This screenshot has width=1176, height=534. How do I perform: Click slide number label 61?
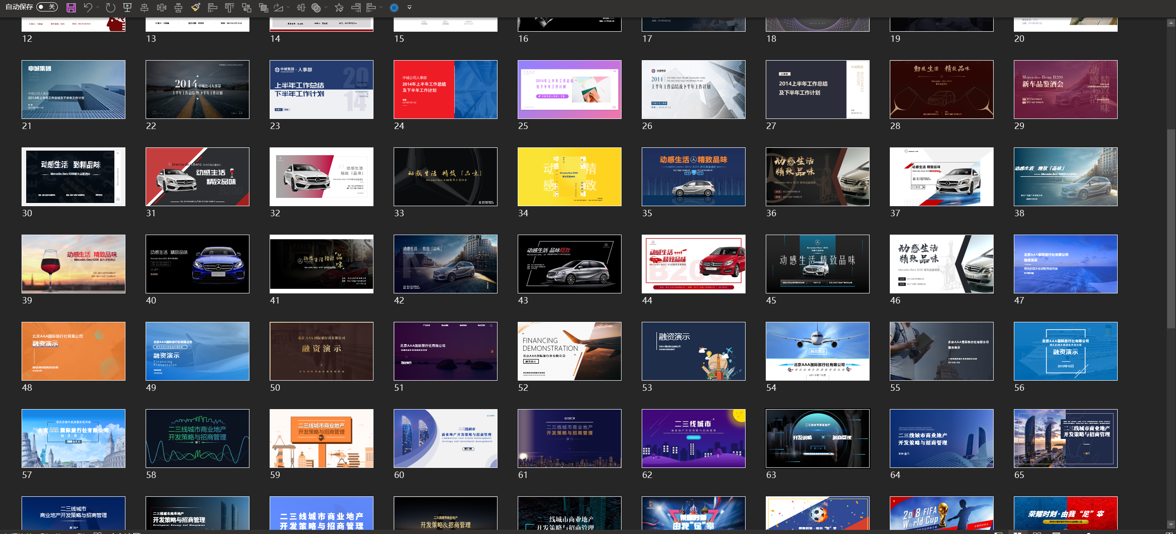coord(523,475)
